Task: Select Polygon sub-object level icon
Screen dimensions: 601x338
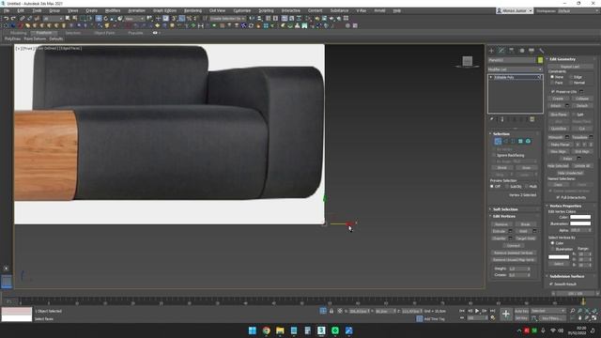Action: [x=520, y=142]
